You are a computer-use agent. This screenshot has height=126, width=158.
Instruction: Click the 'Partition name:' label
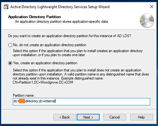[24, 95]
